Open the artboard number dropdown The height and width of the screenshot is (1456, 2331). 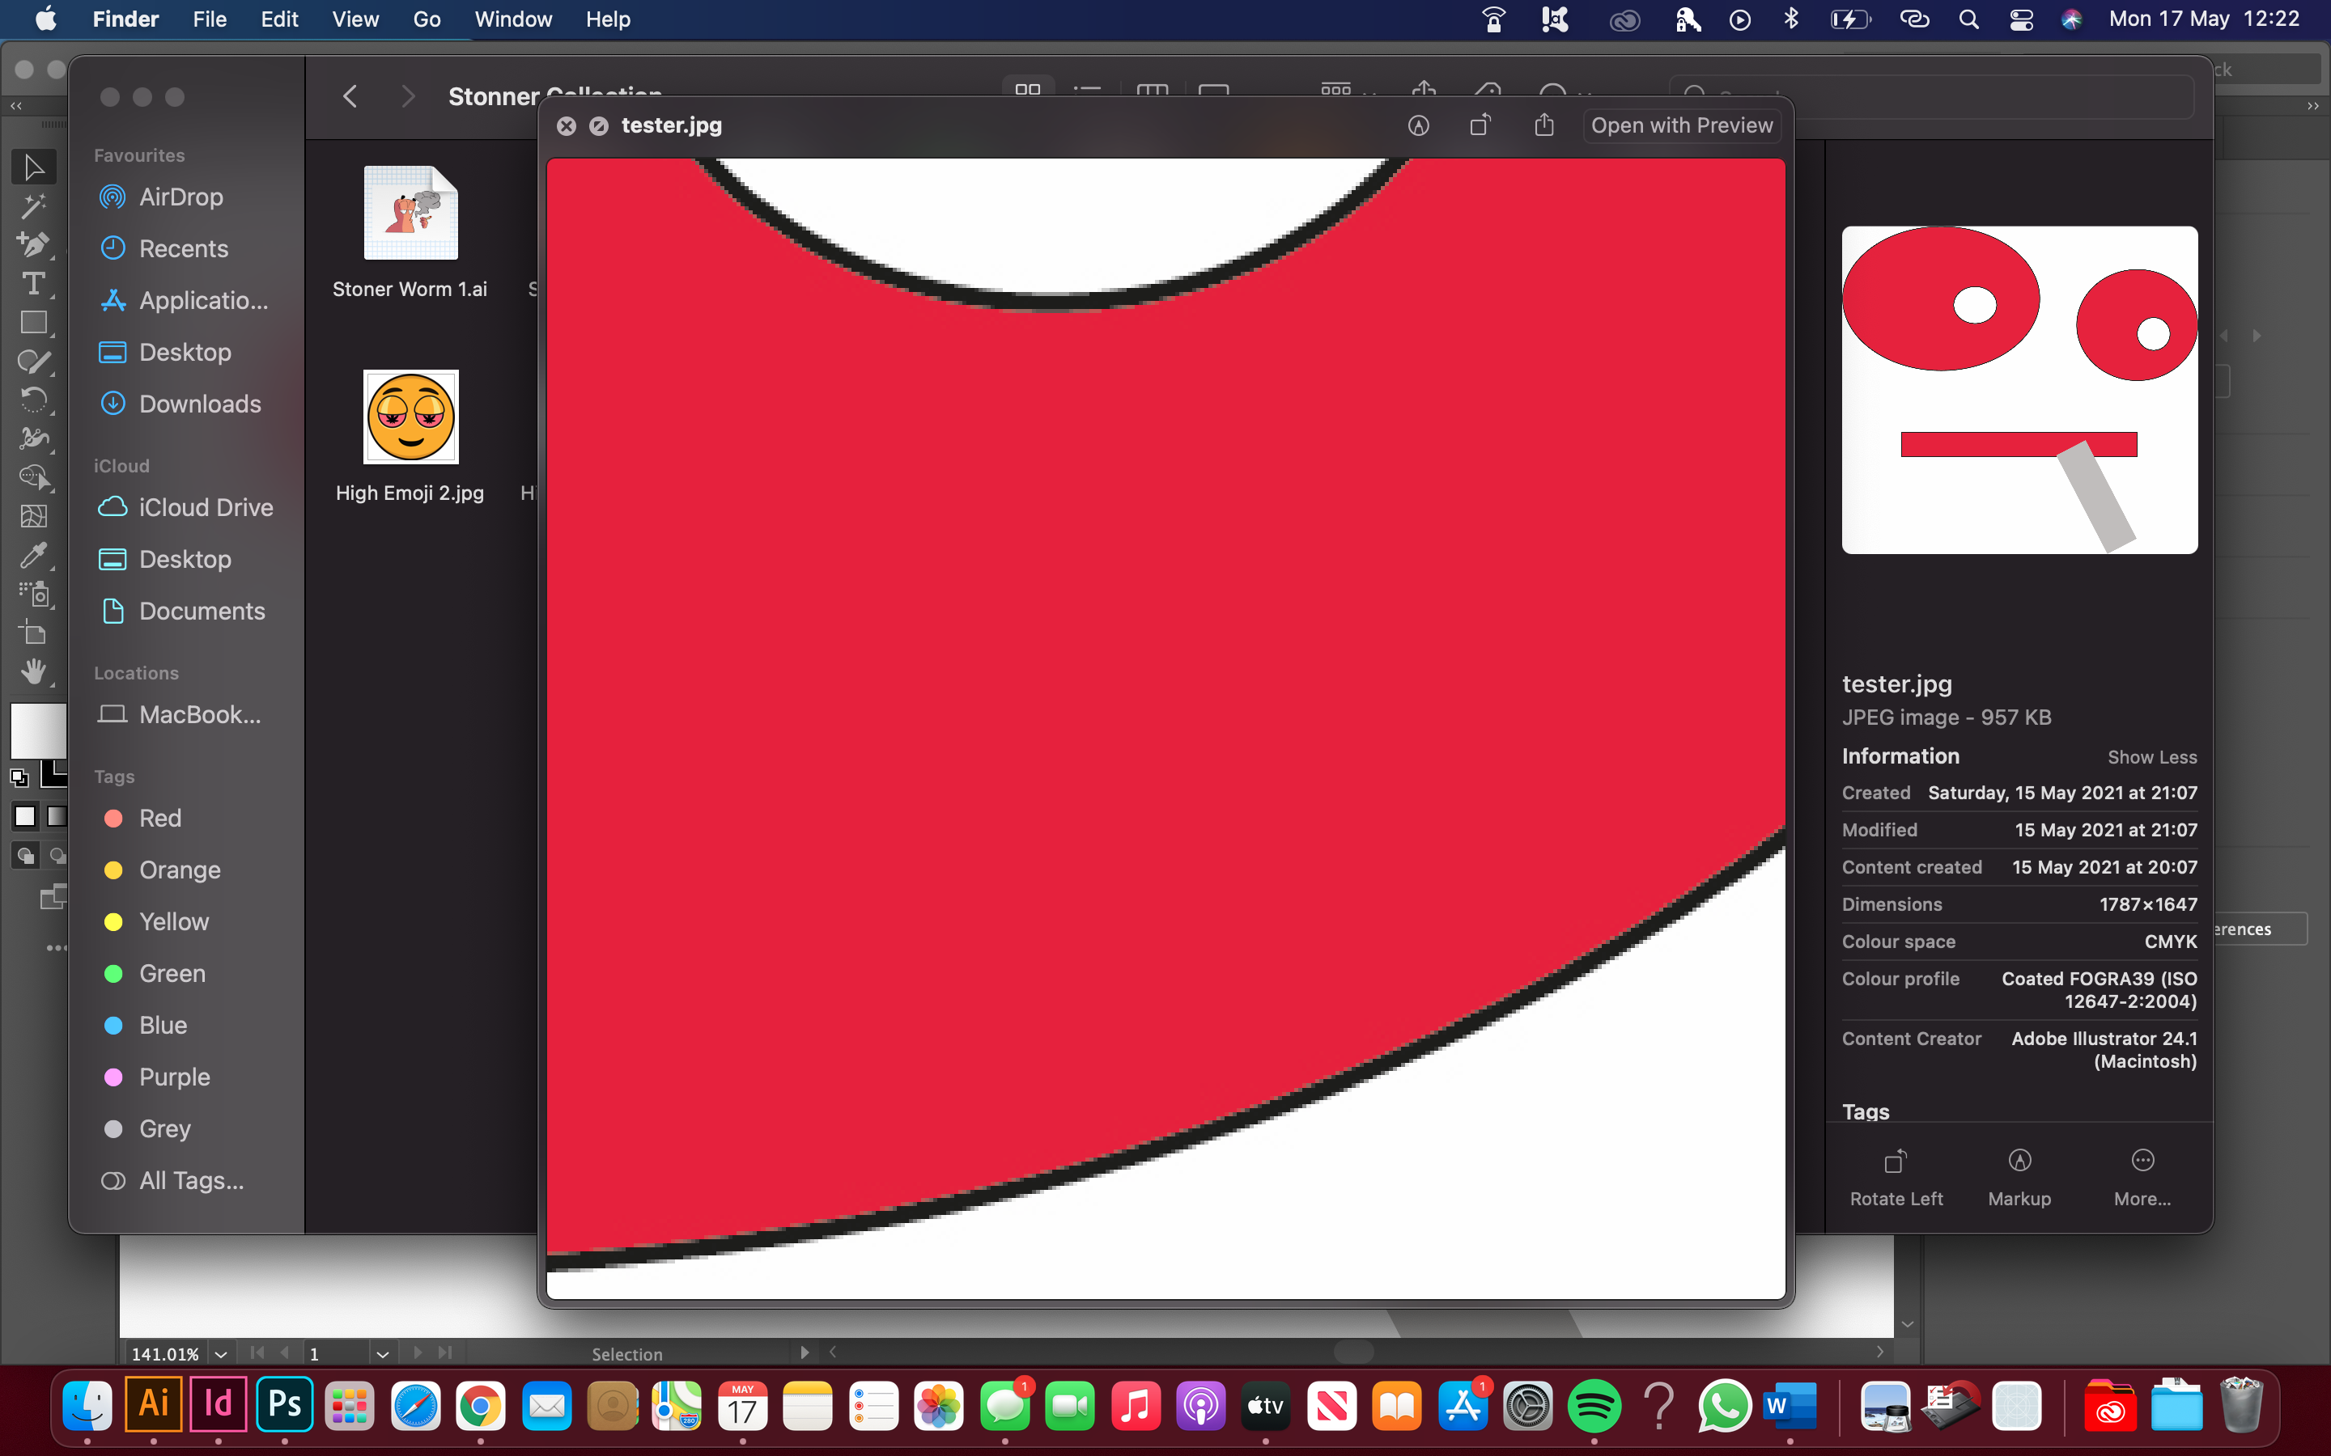pos(382,1353)
